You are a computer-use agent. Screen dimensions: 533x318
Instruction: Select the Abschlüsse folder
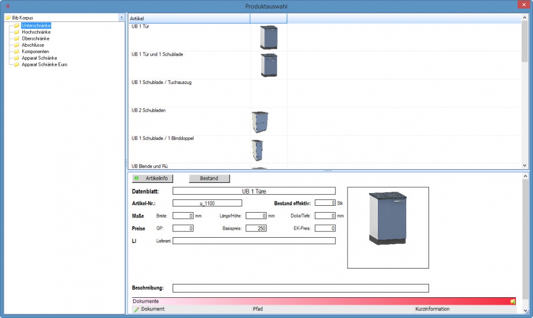33,45
